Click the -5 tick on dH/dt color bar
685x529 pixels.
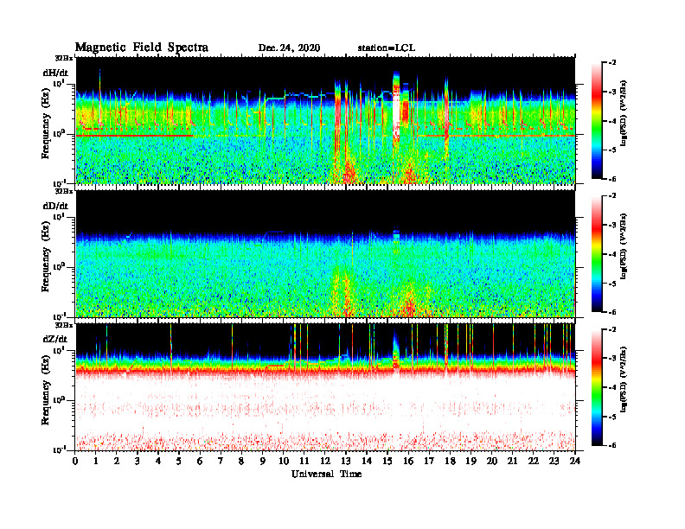coord(612,150)
